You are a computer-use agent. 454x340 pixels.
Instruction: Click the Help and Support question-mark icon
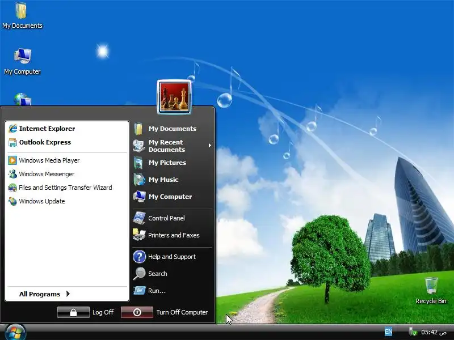[x=139, y=257]
